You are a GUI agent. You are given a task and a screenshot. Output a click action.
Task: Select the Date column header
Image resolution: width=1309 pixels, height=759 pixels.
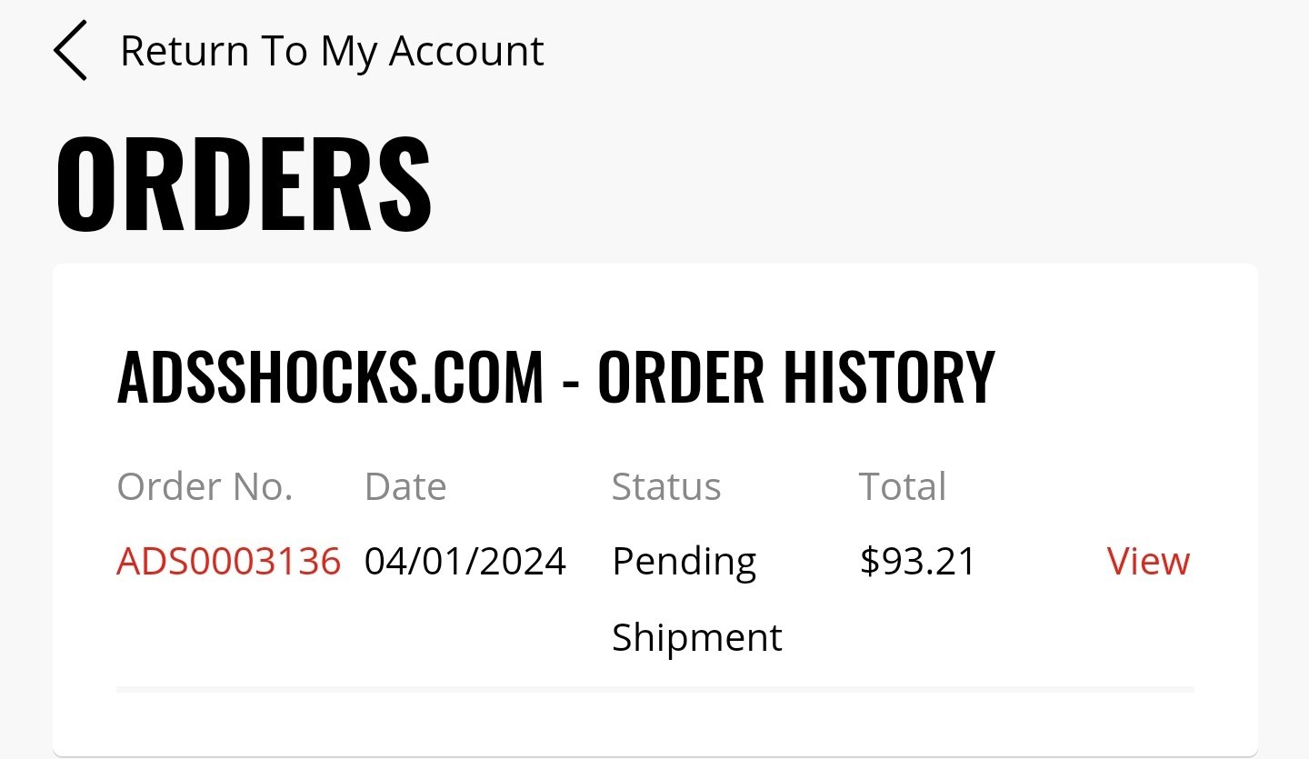pos(405,487)
